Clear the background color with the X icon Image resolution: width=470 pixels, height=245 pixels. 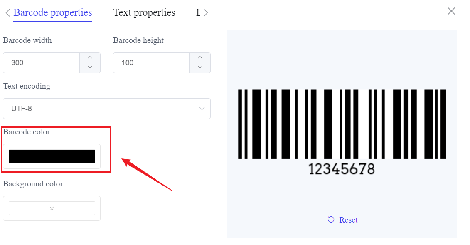tap(52, 208)
